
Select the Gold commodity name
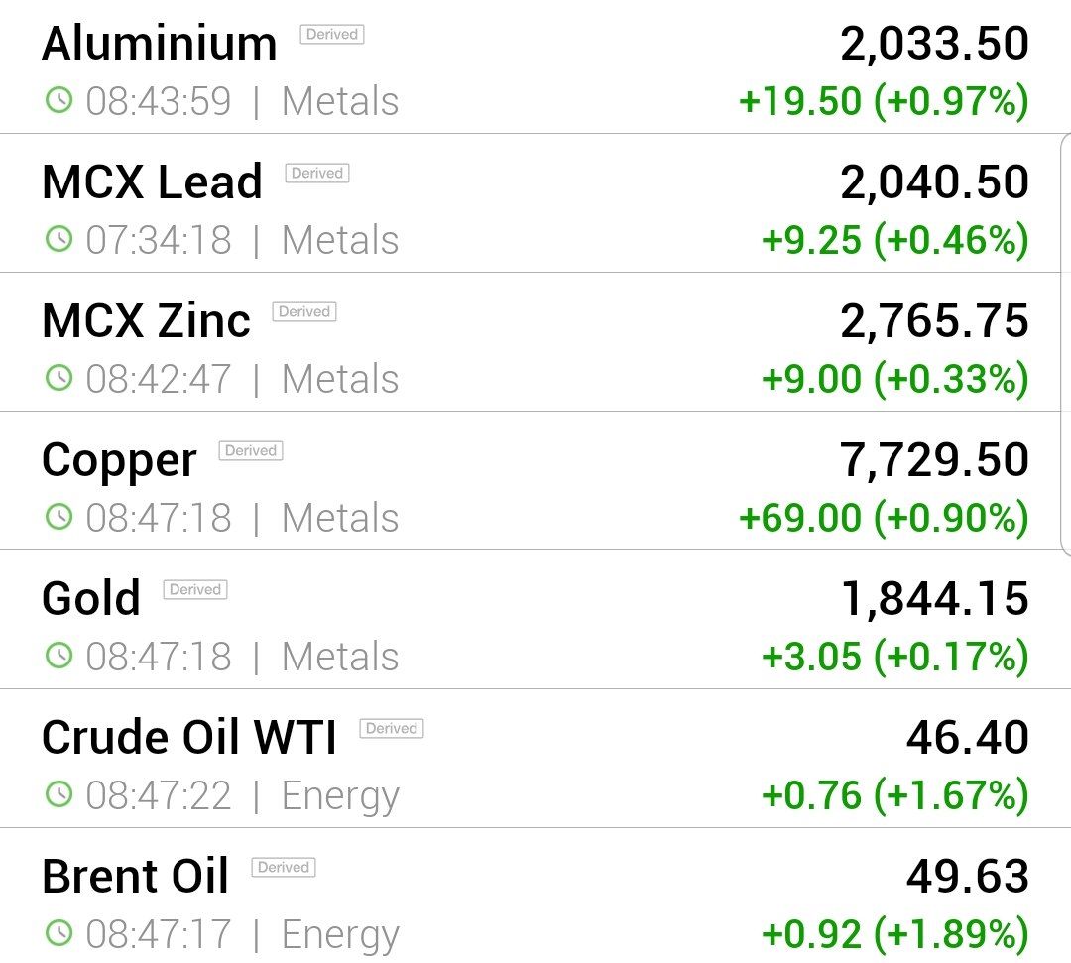pos(91,598)
